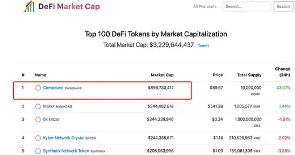
Task: Open the Maker token link
Action: (49, 106)
